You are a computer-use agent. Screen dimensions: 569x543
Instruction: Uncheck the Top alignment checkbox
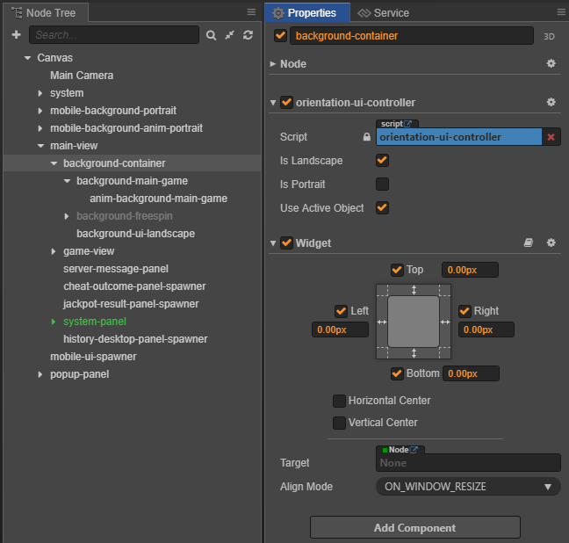(397, 270)
